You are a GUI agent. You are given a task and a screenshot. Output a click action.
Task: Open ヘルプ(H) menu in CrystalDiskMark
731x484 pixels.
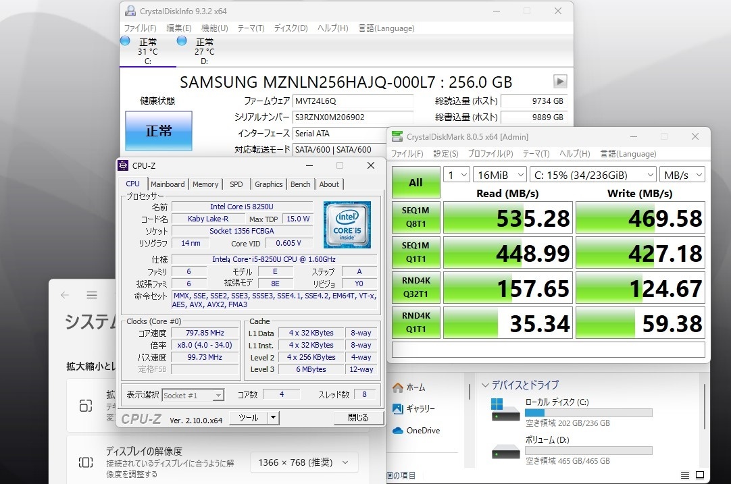[x=574, y=154]
